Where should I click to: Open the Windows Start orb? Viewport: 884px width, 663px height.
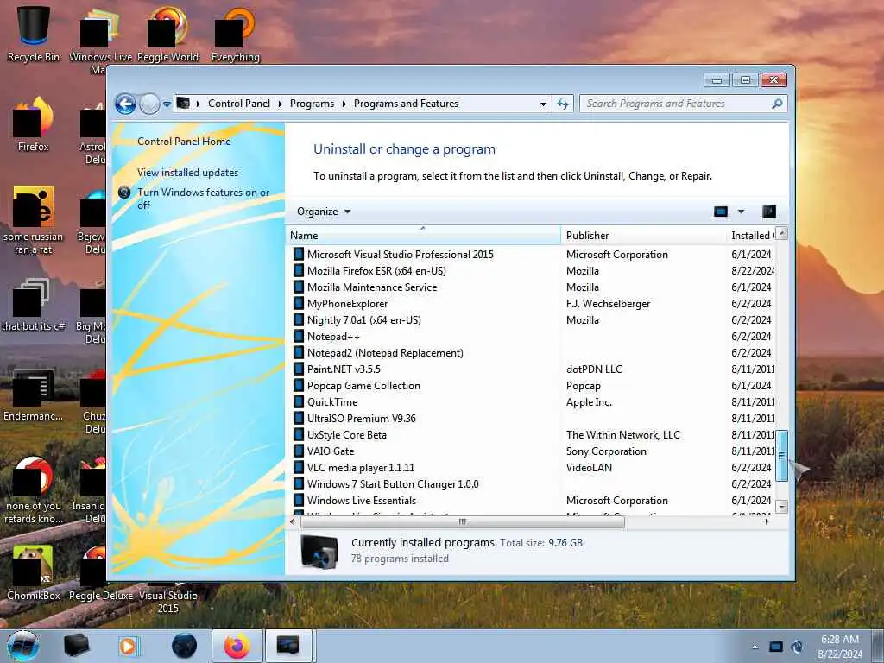click(23, 646)
